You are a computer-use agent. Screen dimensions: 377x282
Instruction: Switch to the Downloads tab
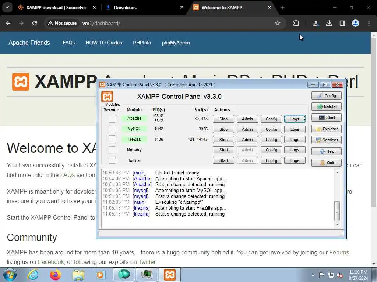144,8
